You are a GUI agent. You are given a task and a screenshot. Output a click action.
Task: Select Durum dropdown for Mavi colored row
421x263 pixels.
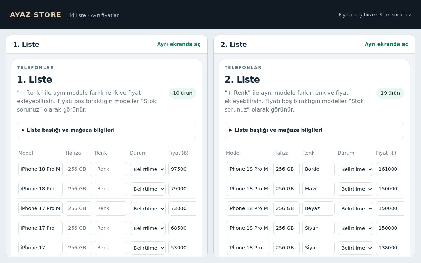(355, 189)
